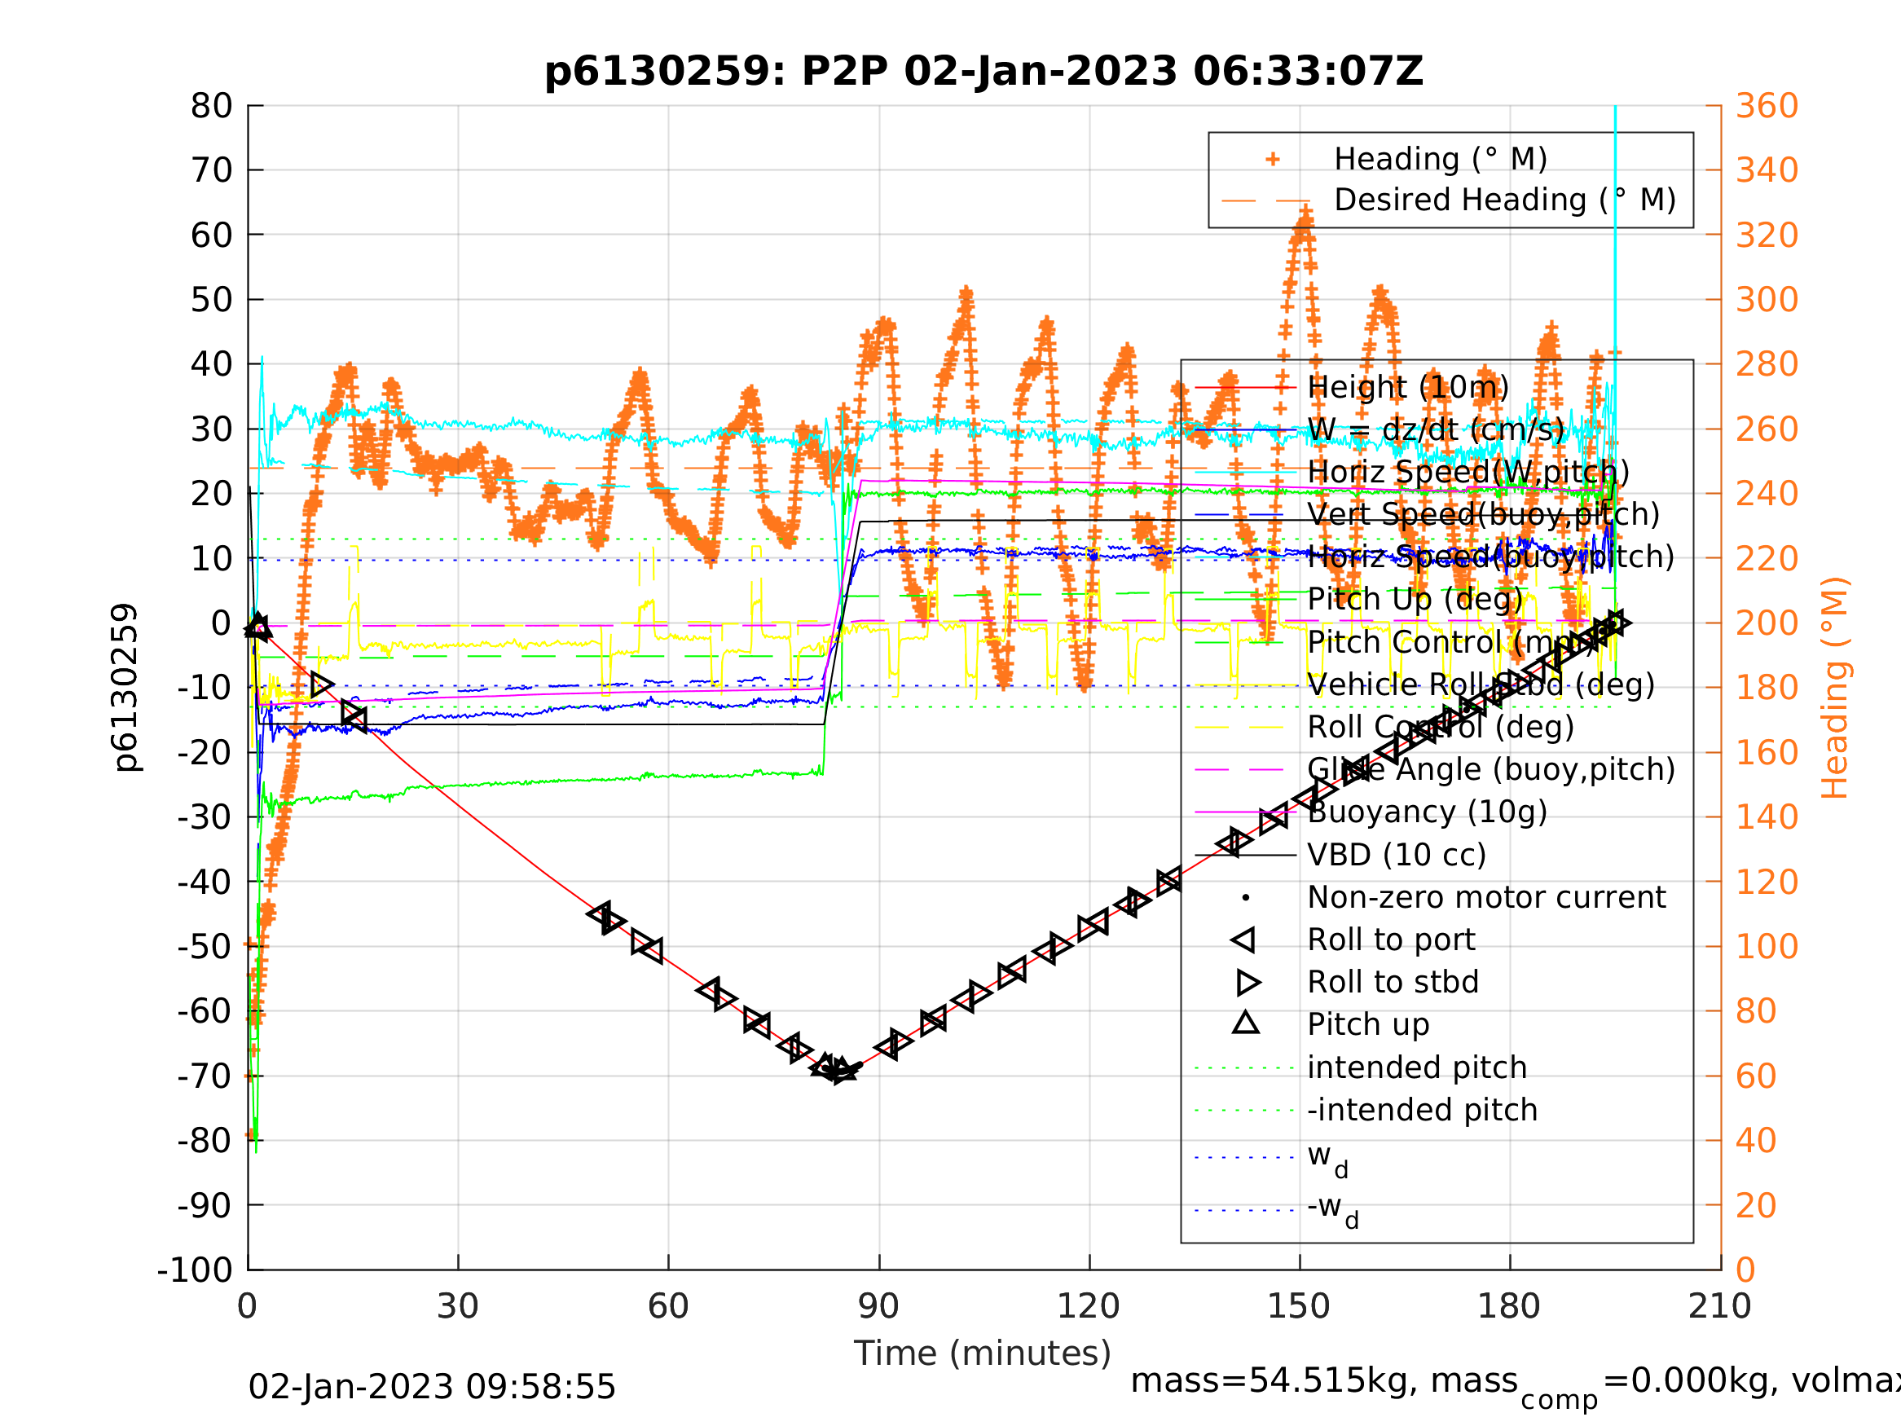Click the Glide Angle (buoy,pitch) legend label

[1491, 769]
